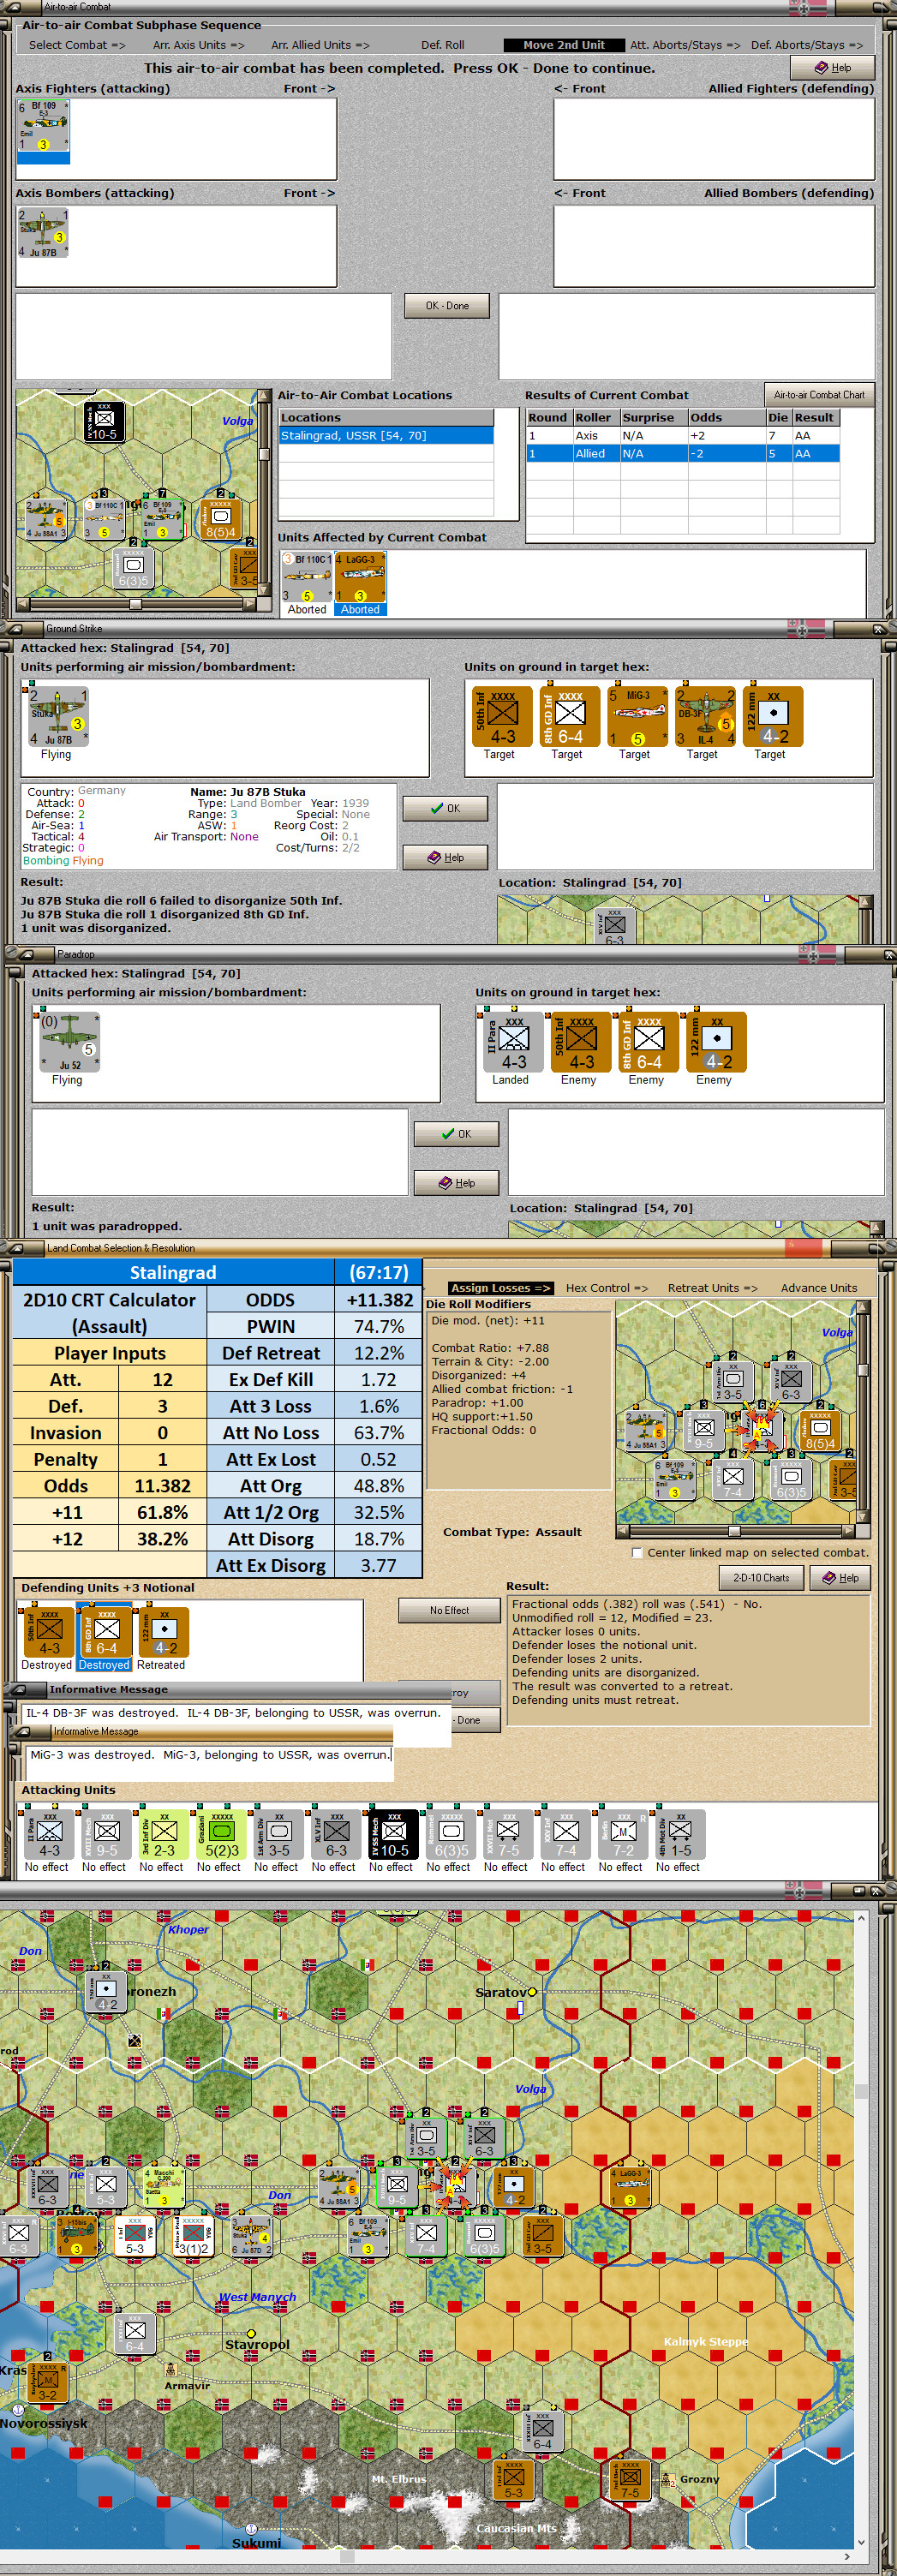Click main map vertical scrollbar up arrow
This screenshot has width=897, height=2576.
[x=862, y=1918]
